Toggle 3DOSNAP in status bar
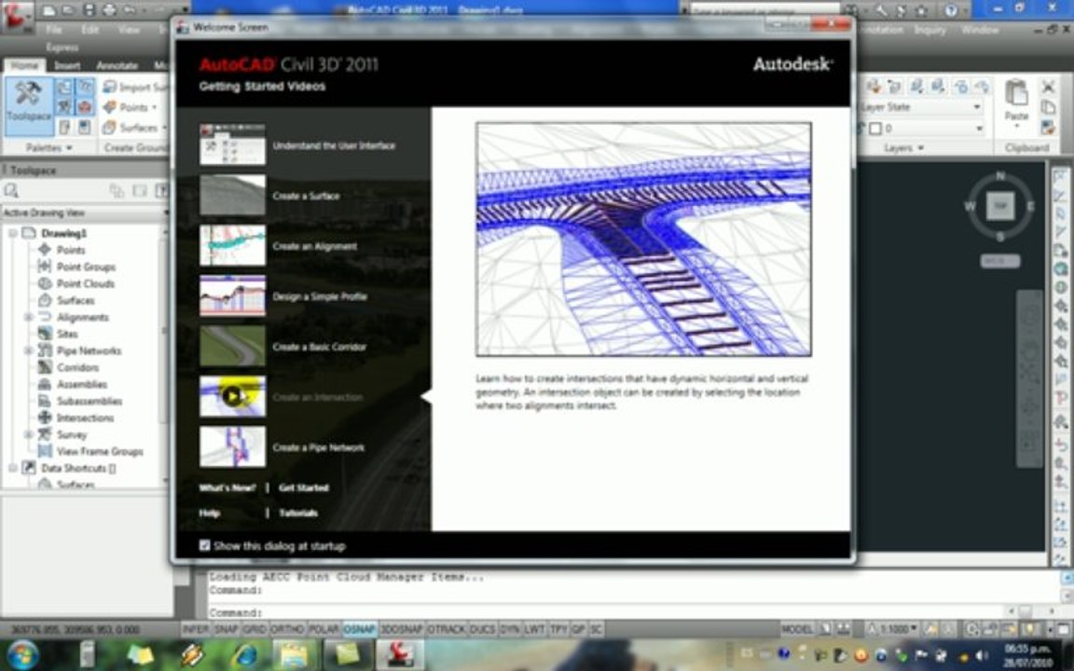 point(402,628)
